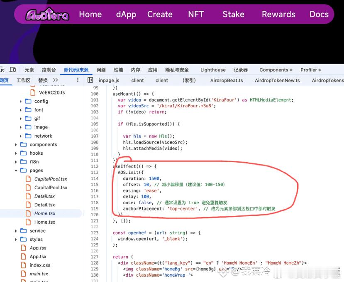Expand the network folder
Image resolution: width=344 pixels, height=282 pixels.
pyautogui.click(x=21, y=136)
